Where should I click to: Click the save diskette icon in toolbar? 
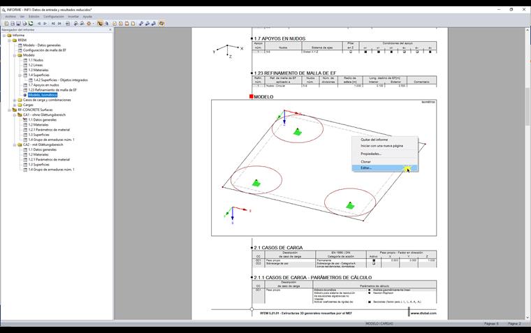(x=18, y=23)
